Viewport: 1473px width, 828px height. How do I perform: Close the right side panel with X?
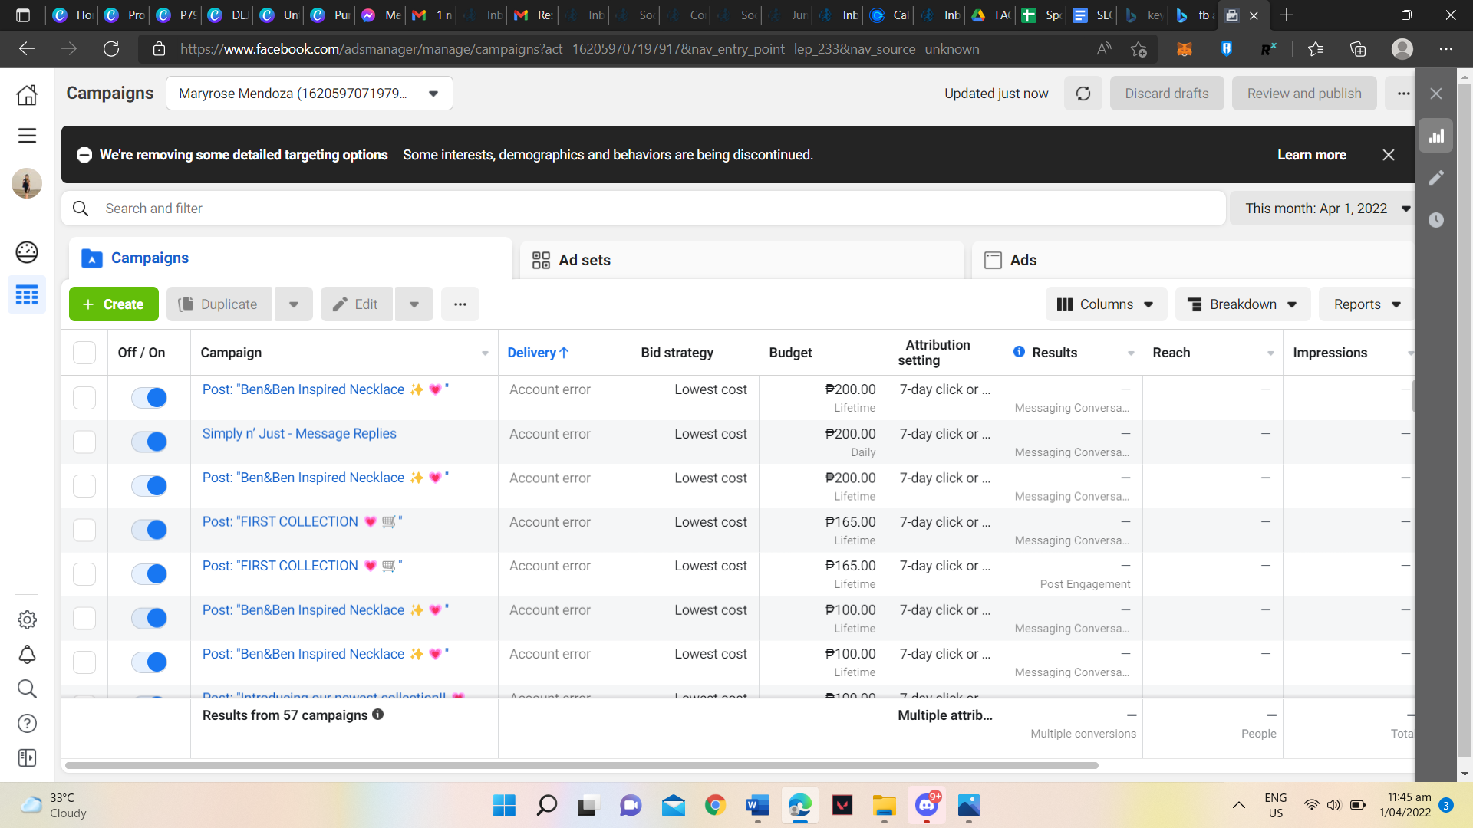[1436, 94]
